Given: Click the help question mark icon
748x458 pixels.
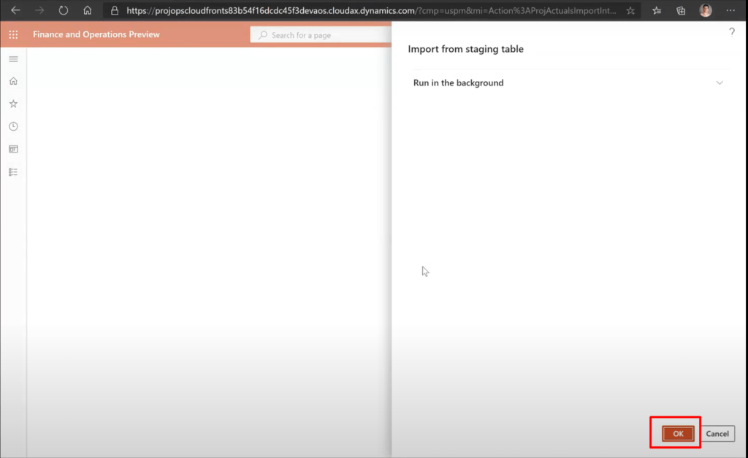Looking at the screenshot, I should [x=731, y=32].
